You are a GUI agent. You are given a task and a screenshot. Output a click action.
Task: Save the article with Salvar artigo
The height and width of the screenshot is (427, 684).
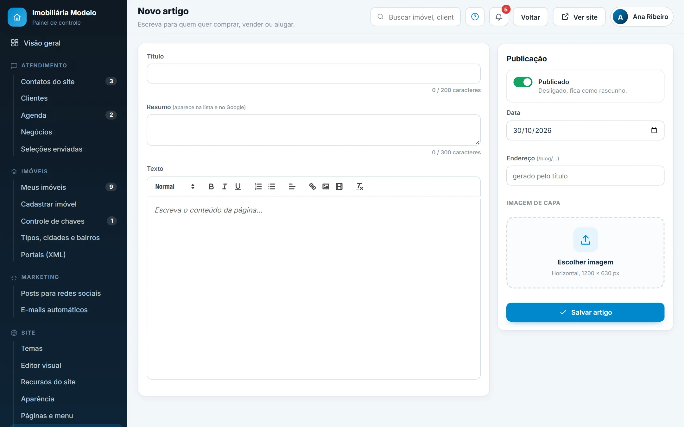pos(585,312)
